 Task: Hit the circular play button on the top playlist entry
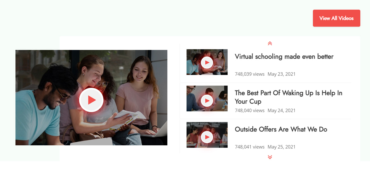pyautogui.click(x=207, y=62)
